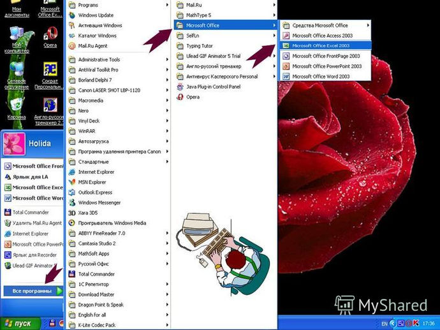The width and height of the screenshot is (440, 330).
Task: Open Мой компьютер desktop icon
Action: click(17, 39)
